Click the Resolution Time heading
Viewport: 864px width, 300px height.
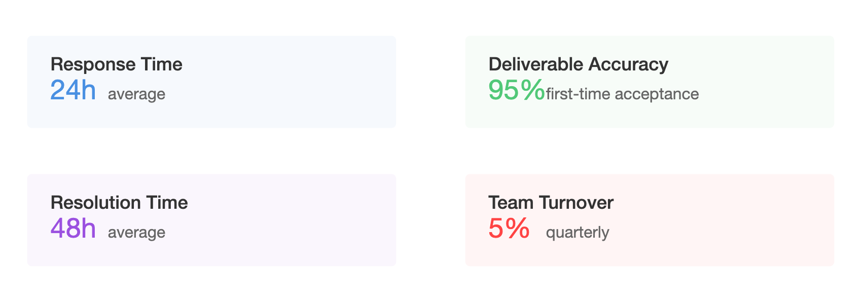point(119,203)
